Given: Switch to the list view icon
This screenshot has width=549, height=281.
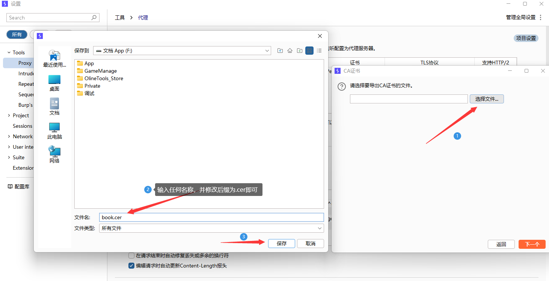Looking at the screenshot, I should click(x=319, y=51).
